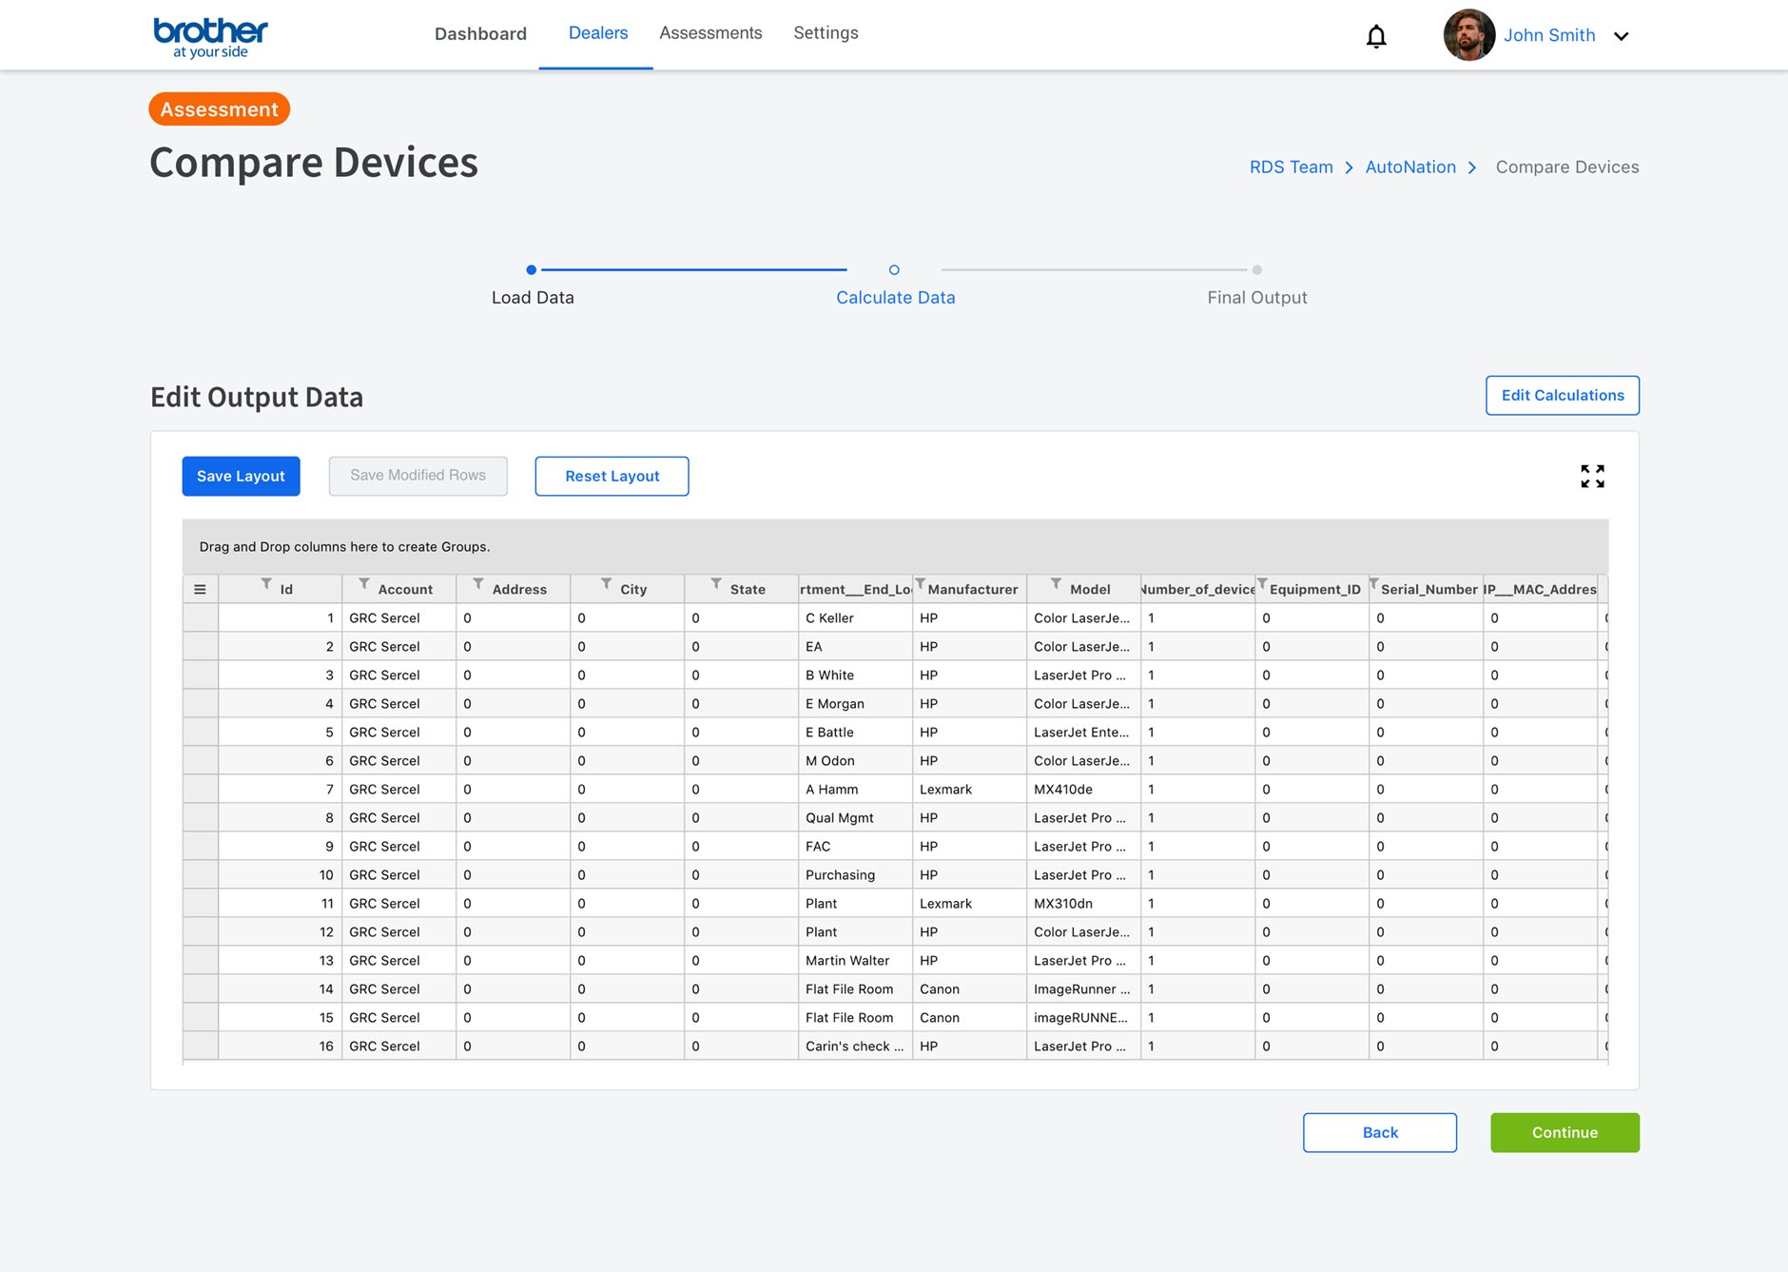This screenshot has height=1272, width=1788.
Task: Expand the user menu chevron
Action: 1622,36
